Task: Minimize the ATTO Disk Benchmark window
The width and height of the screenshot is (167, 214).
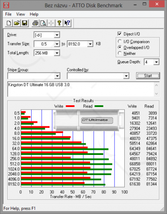Action: point(135,4)
